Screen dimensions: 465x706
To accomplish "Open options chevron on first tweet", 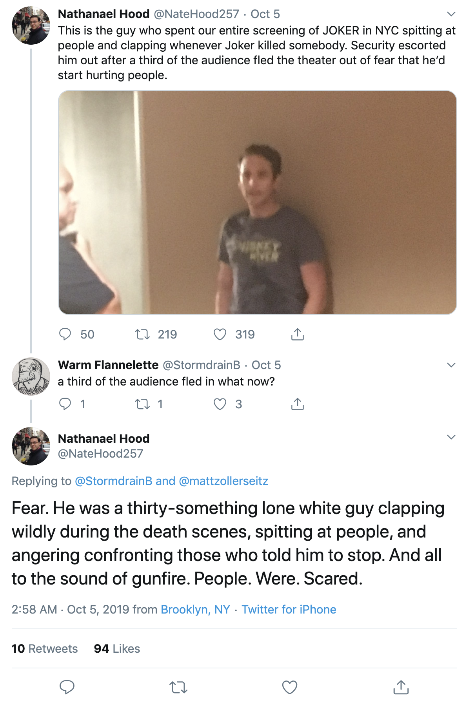I will coord(451,14).
